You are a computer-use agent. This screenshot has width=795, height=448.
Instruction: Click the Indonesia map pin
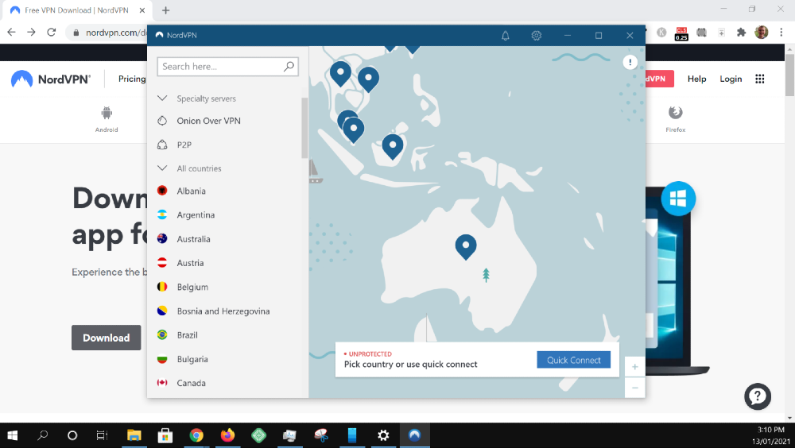tap(393, 146)
